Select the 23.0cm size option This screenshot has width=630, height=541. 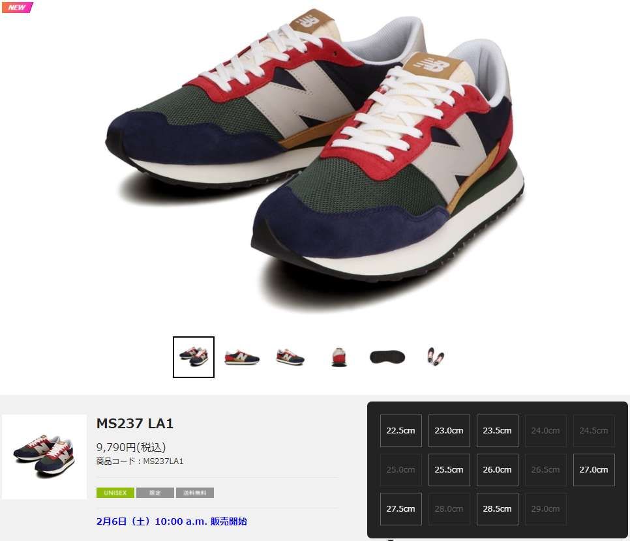tap(449, 431)
